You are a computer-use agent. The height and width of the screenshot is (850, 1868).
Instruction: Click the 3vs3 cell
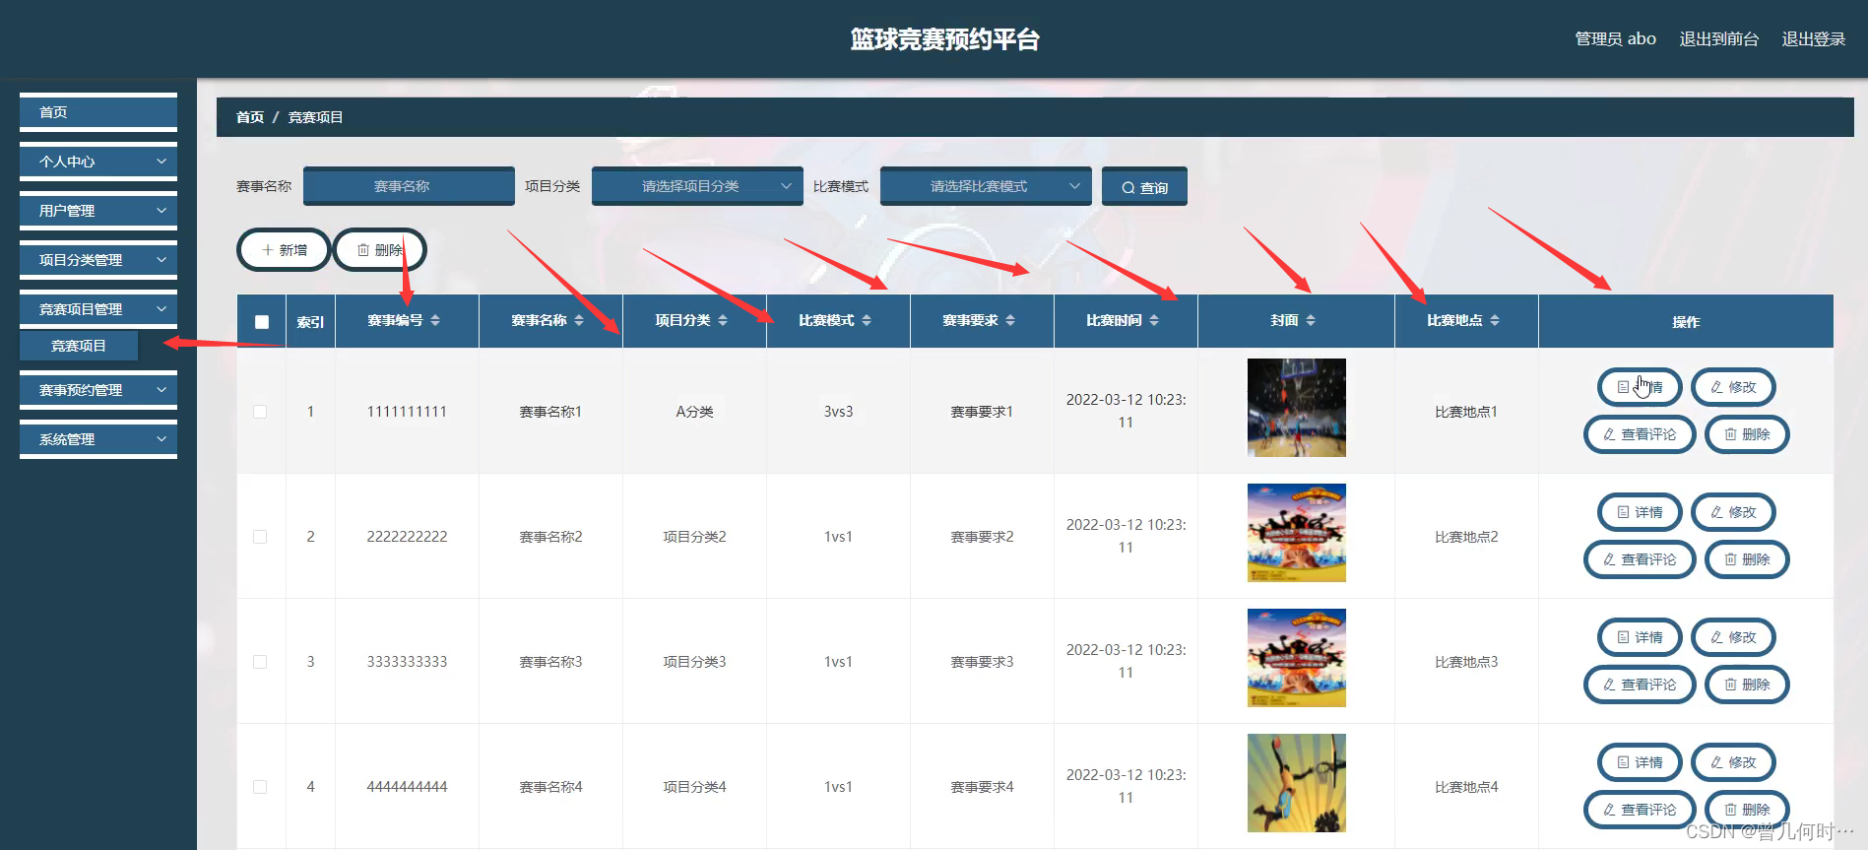coord(838,412)
